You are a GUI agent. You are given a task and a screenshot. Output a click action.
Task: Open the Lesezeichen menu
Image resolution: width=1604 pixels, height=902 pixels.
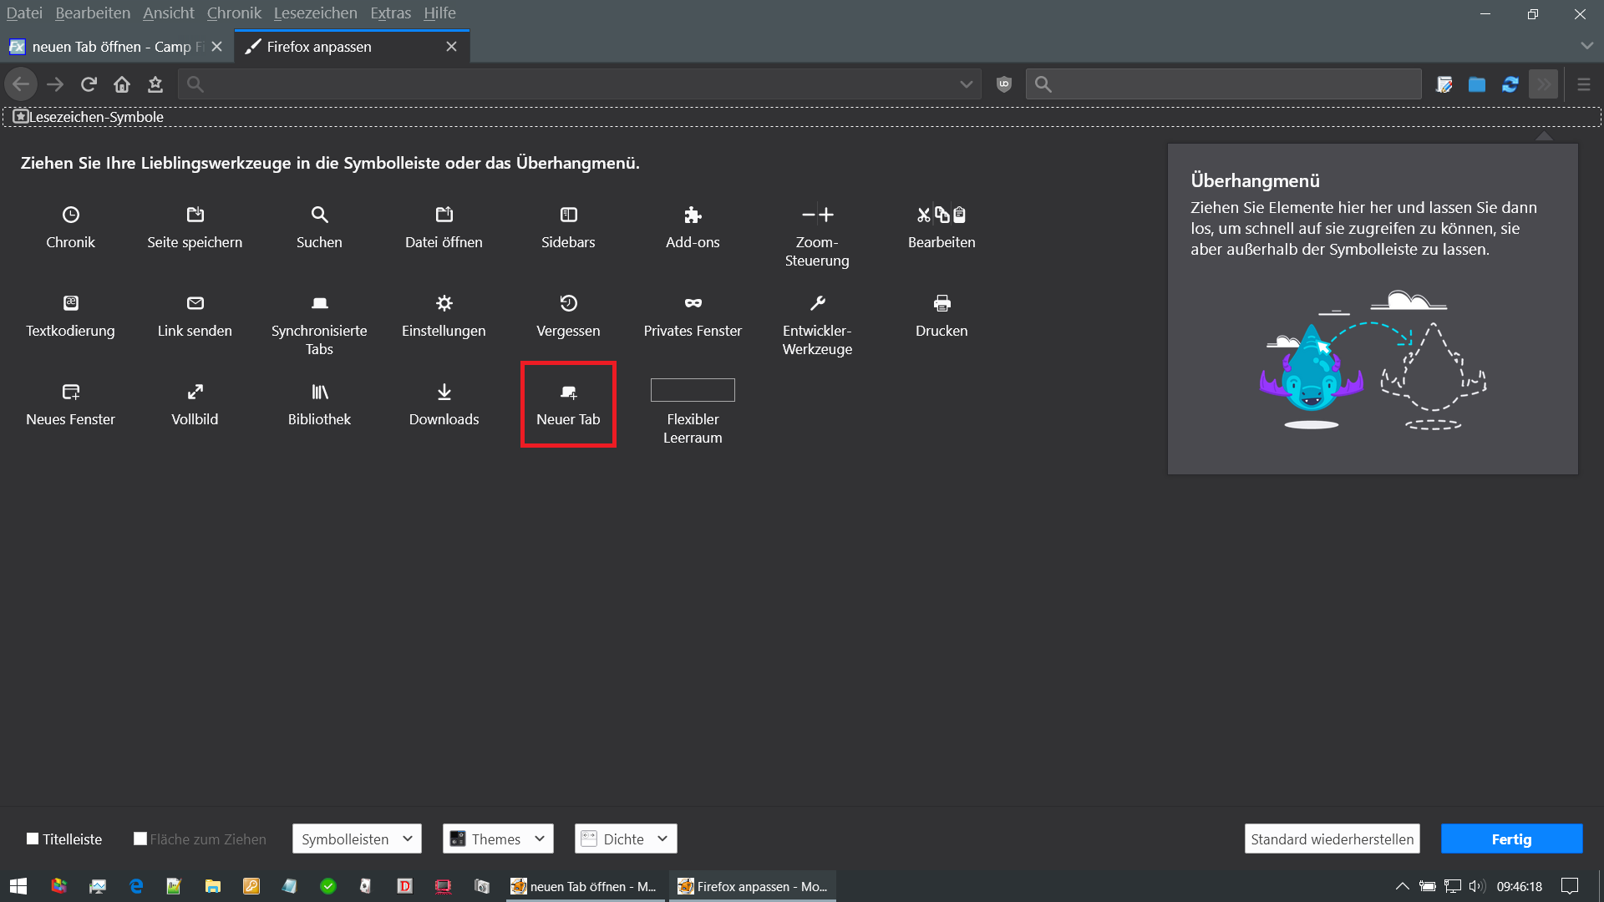(x=315, y=13)
